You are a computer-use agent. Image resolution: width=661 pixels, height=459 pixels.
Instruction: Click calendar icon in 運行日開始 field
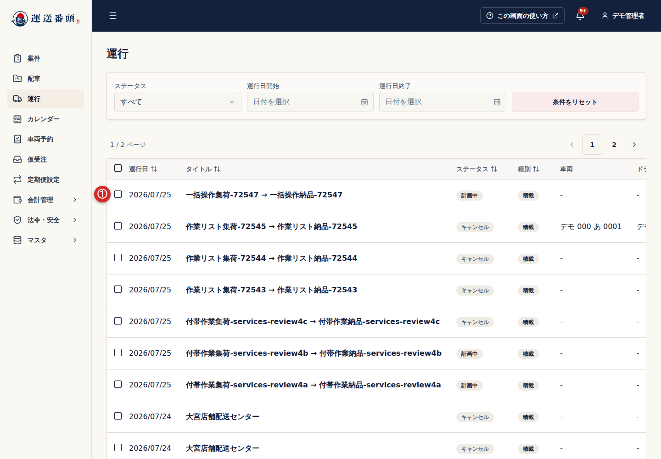[364, 102]
